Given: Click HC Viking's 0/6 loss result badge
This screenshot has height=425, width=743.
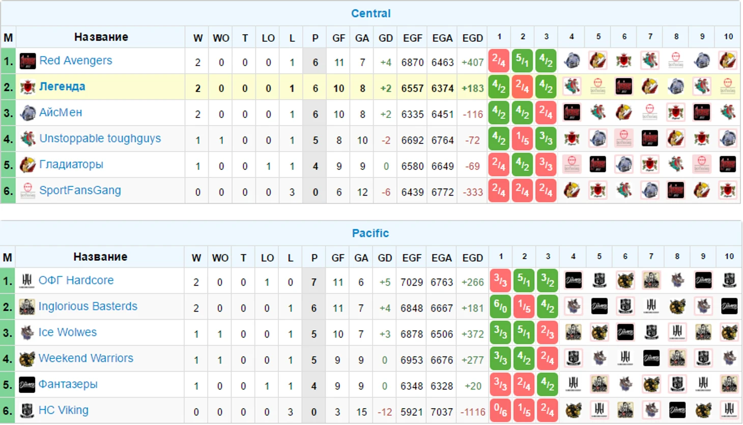Looking at the screenshot, I should click(x=500, y=411).
